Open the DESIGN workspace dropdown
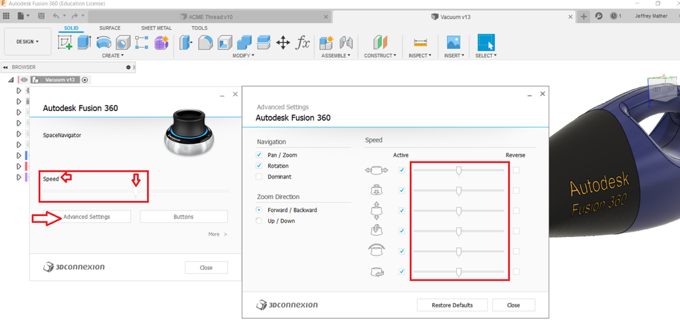Screen dimensions: 680x325 coord(28,42)
